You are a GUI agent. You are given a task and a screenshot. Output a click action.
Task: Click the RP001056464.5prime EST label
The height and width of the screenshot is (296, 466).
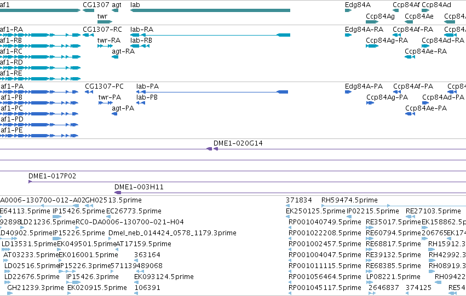click(325, 277)
